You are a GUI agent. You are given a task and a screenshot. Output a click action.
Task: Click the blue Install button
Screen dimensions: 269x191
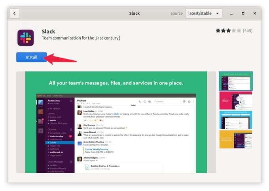tap(32, 57)
